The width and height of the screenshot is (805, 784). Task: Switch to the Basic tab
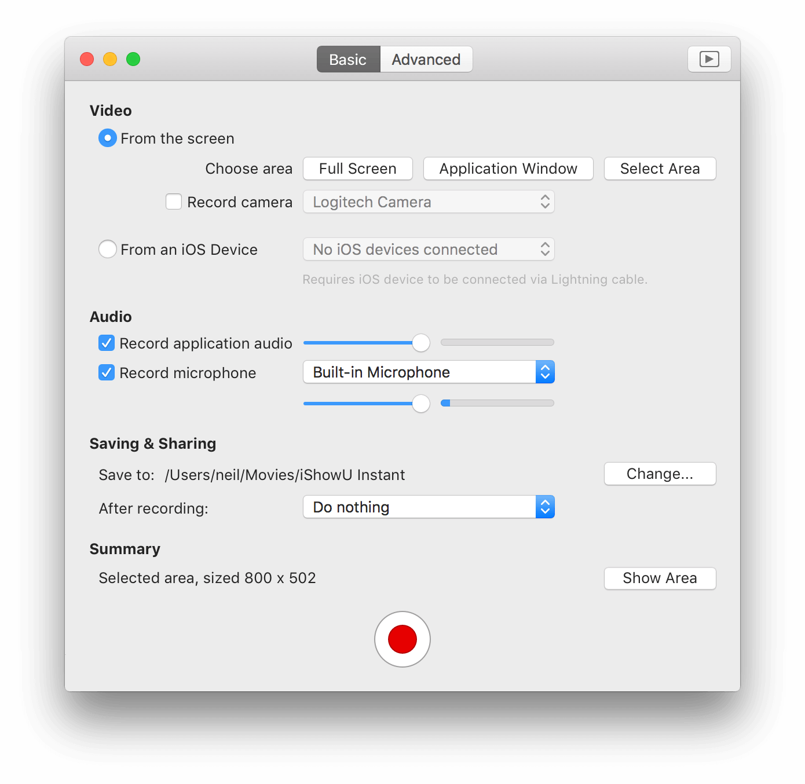point(348,60)
